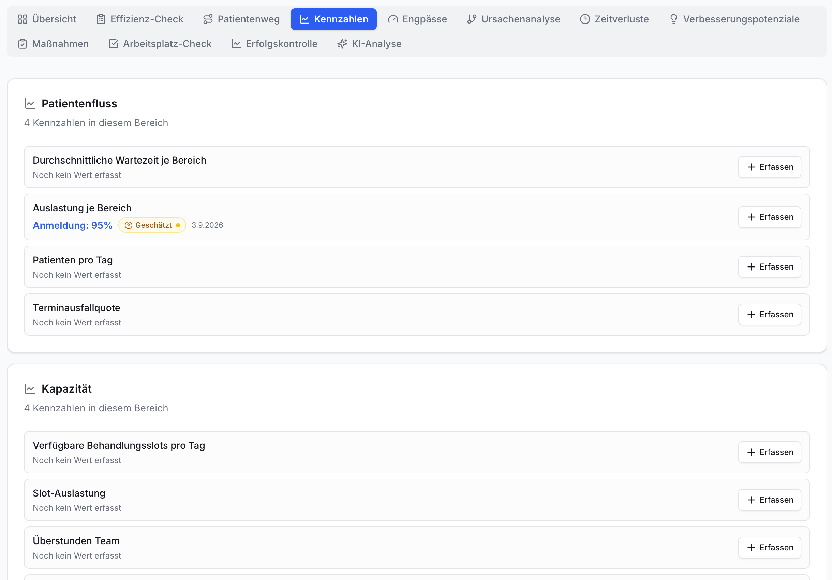Click Erfassen for Durchschnittliche Wartezeit je Bereich

tap(770, 167)
